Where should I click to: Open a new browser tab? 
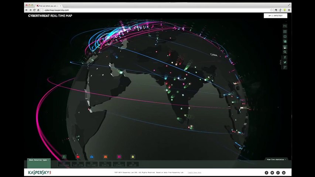(x=65, y=6)
